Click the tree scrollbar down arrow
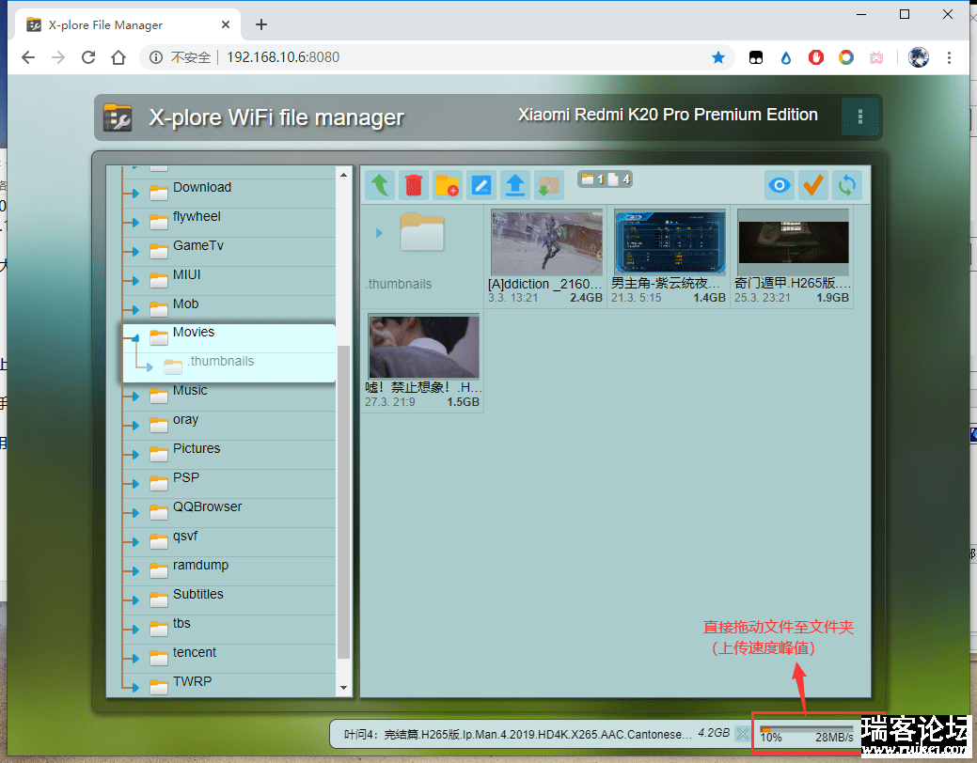 (x=344, y=688)
